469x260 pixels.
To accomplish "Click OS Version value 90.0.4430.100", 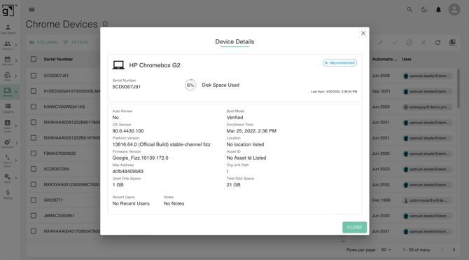I will coord(128,131).
